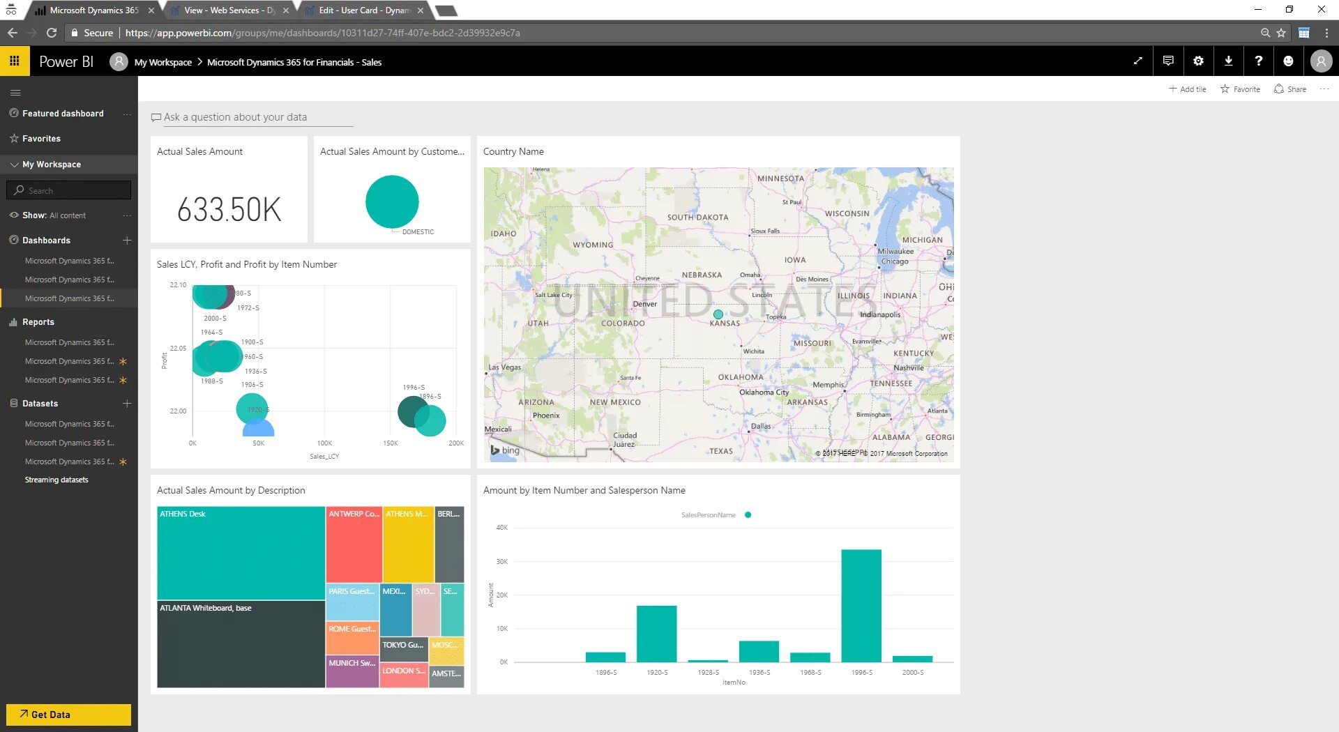Viewport: 1339px width, 732px height.
Task: Reload the page with refresh icon
Action: (x=52, y=33)
